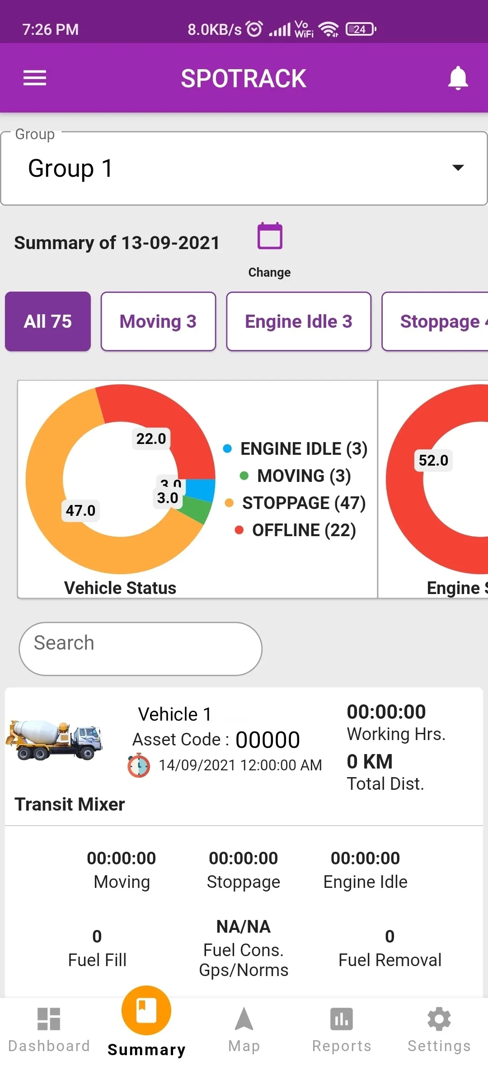Open the Map tab
Image resolution: width=488 pixels, height=1085 pixels.
[244, 1030]
